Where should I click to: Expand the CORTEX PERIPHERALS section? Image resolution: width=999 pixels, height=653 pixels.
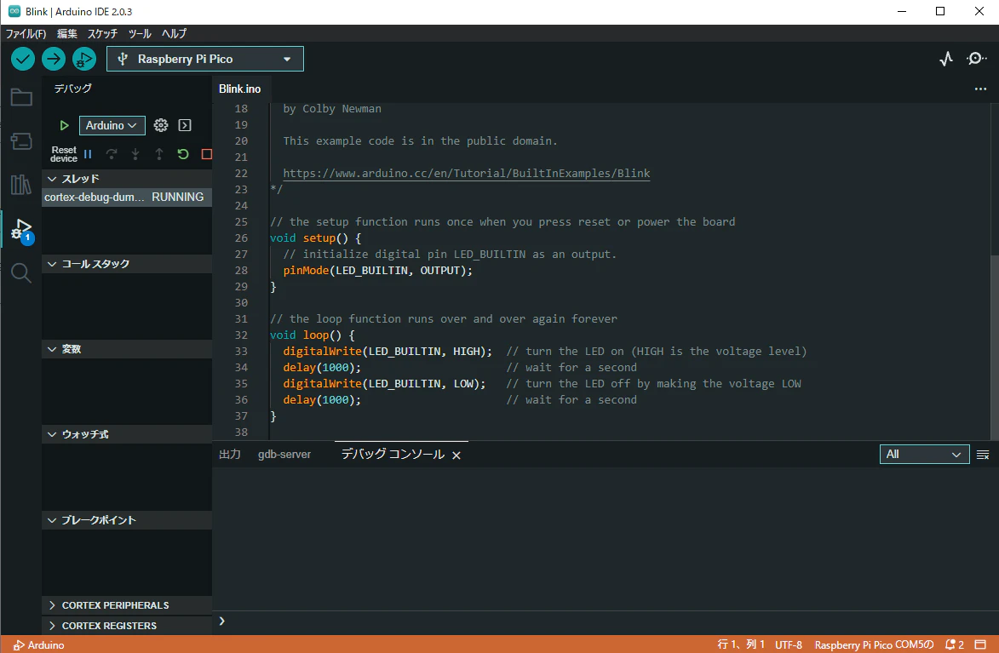(x=127, y=605)
